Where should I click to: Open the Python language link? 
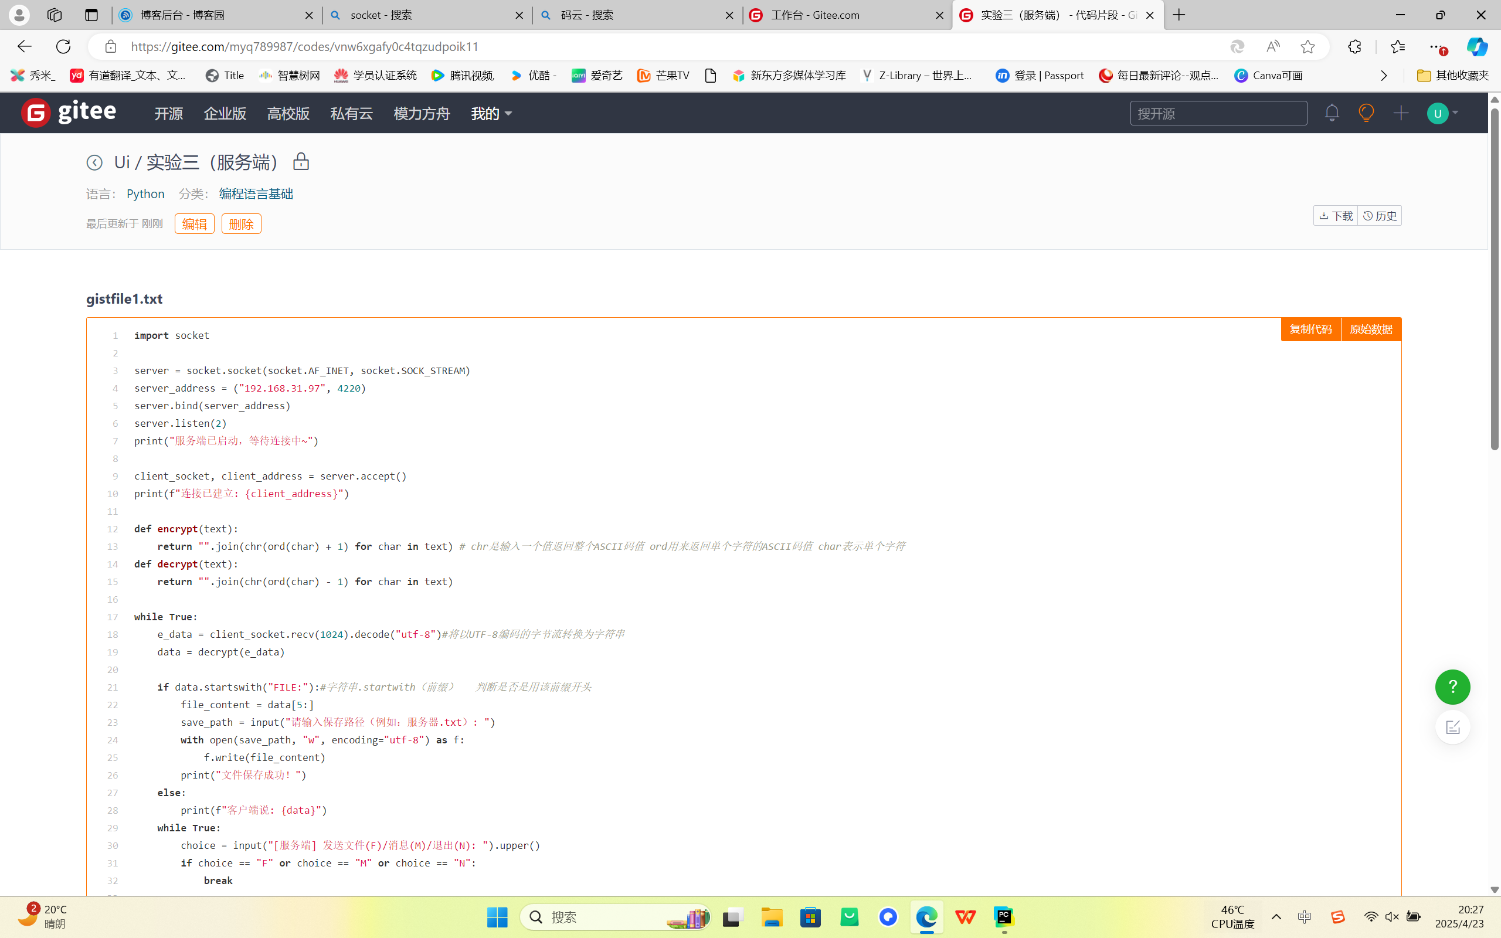[x=145, y=194]
